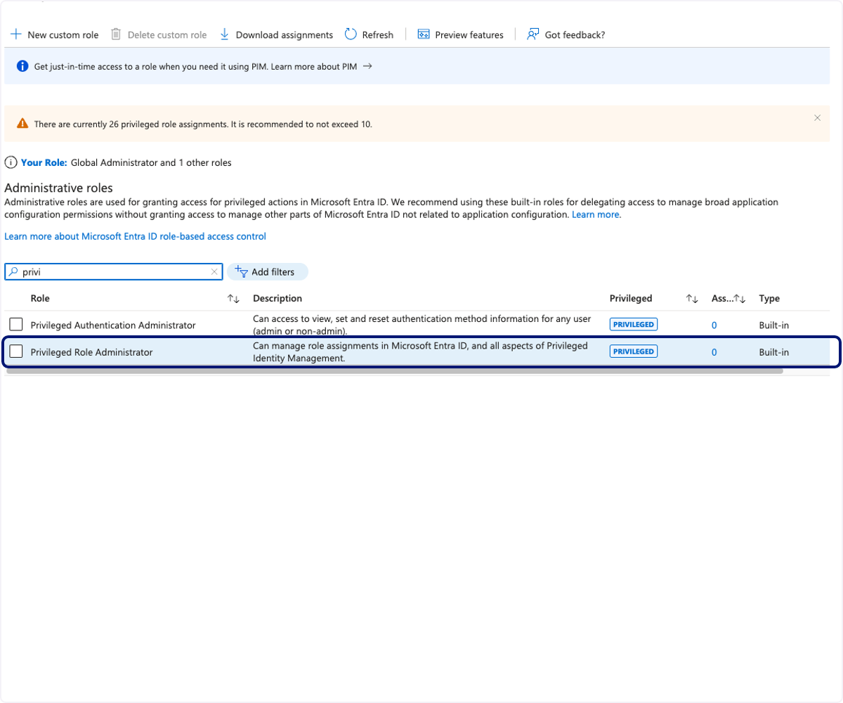The height and width of the screenshot is (703, 843).
Task: Click the Privileged column header
Action: (x=631, y=298)
